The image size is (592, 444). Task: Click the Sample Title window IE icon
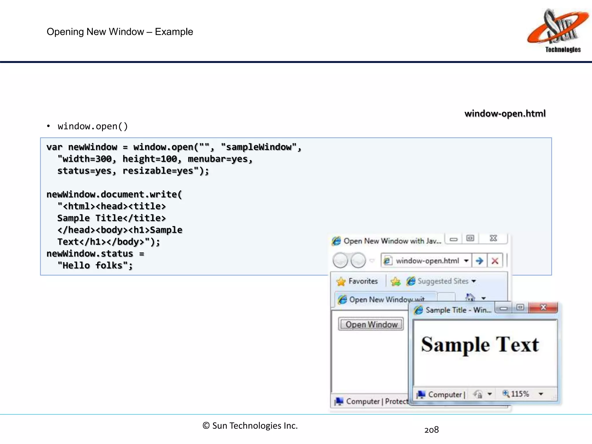tap(418, 310)
